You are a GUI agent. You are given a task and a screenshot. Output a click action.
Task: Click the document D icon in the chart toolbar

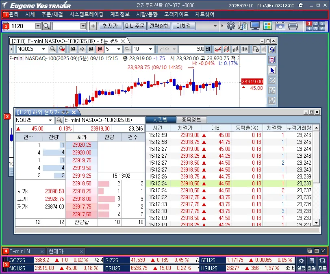(256, 50)
